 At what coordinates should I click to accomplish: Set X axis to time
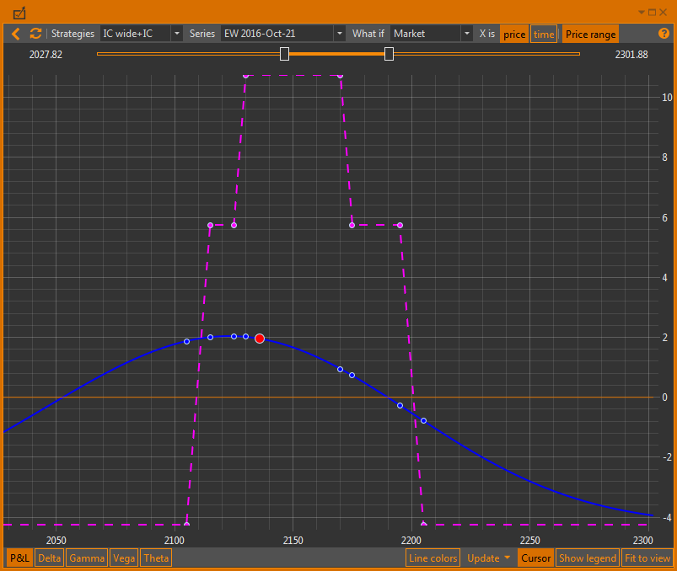click(544, 34)
